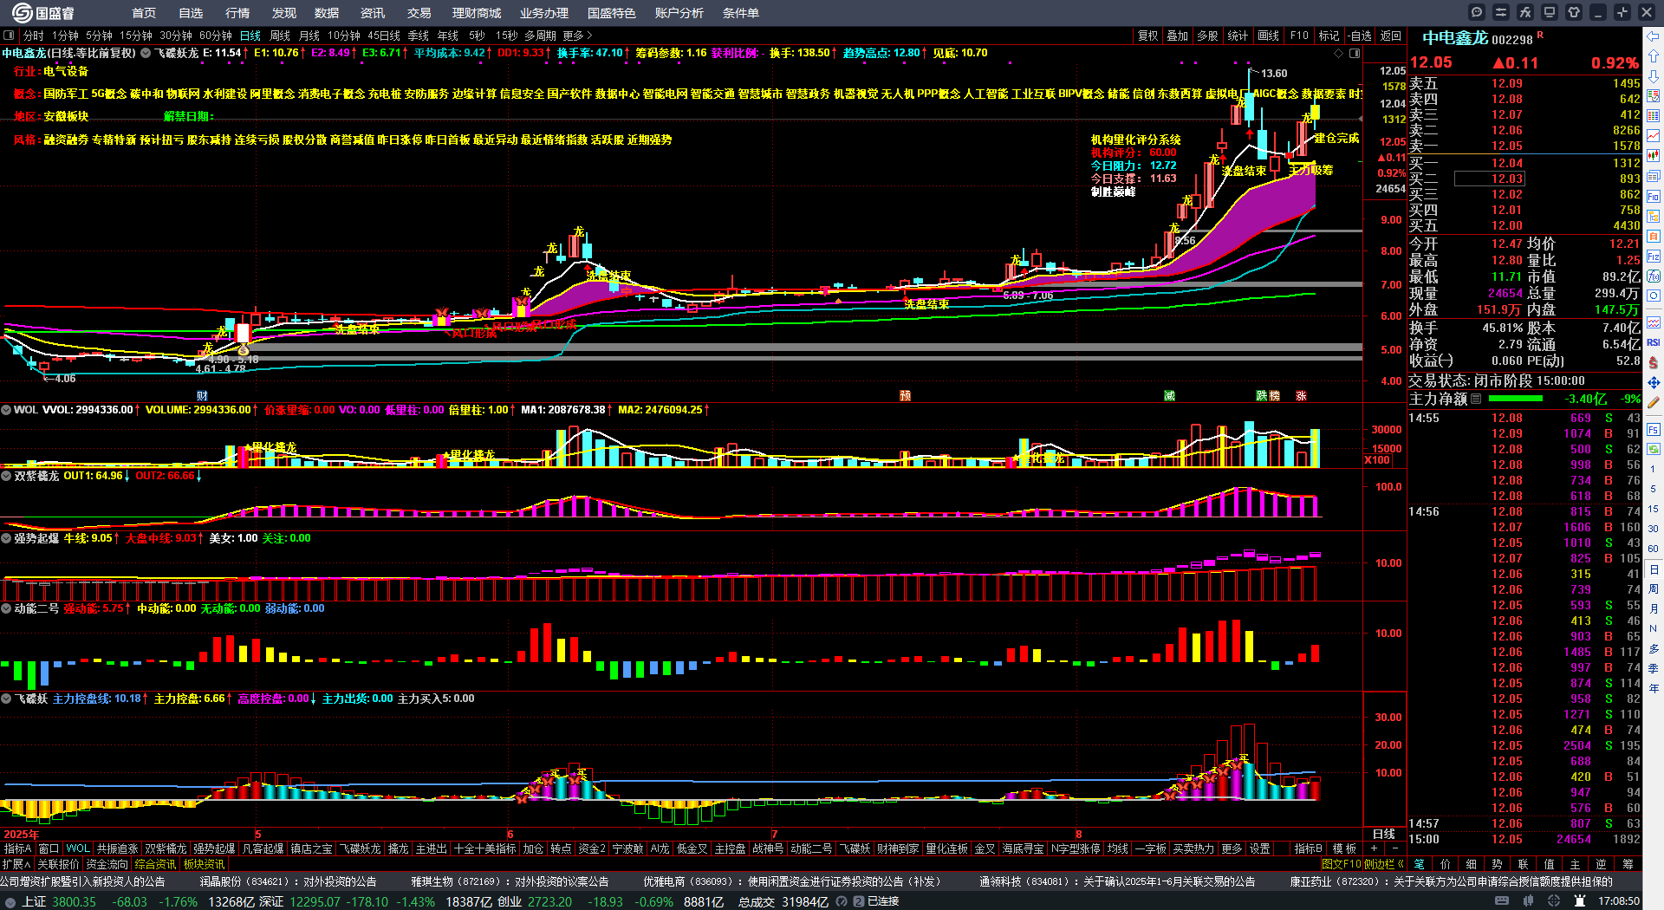Click the -自选 remove watchlist button
Viewport: 1664px width, 910px height.
(1359, 36)
